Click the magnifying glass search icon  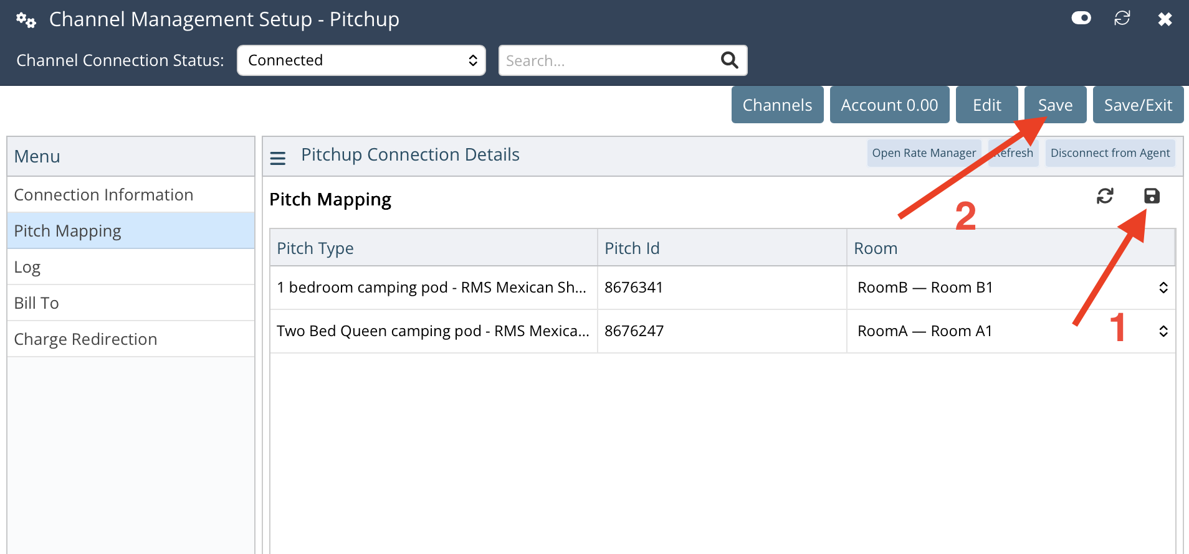(x=730, y=60)
